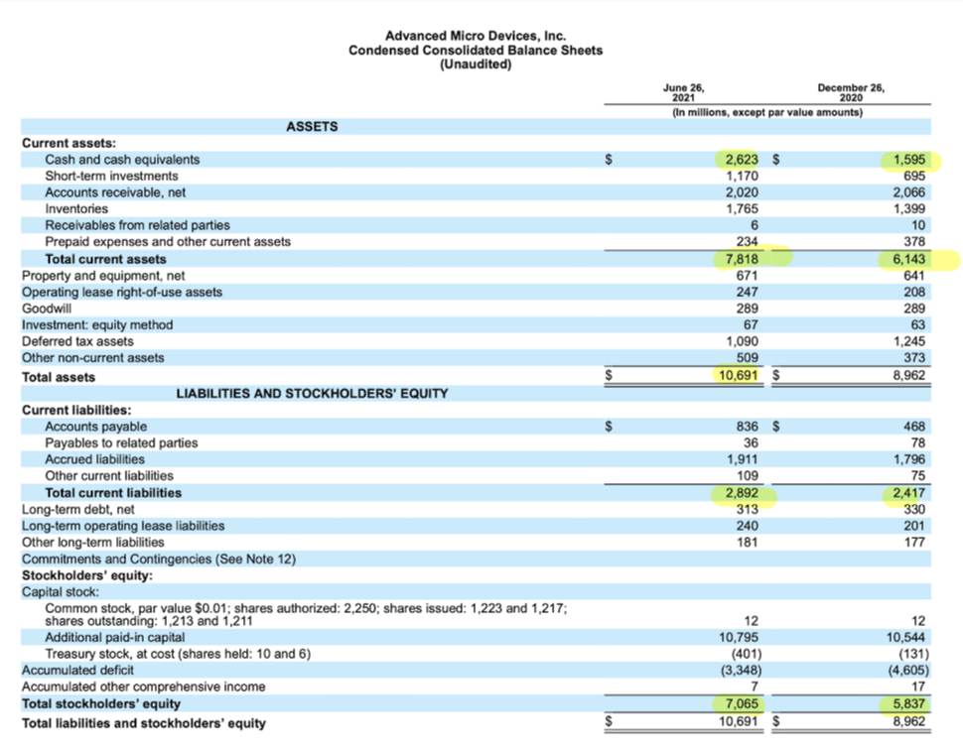Screen dimensions: 963x752
Task: Click highlighted stockholders' equity value 5,837
Action: [909, 704]
